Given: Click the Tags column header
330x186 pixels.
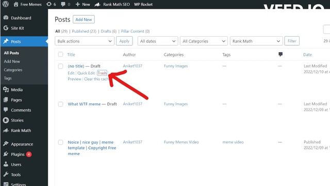Looking at the screenshot, I should click(x=226, y=55).
